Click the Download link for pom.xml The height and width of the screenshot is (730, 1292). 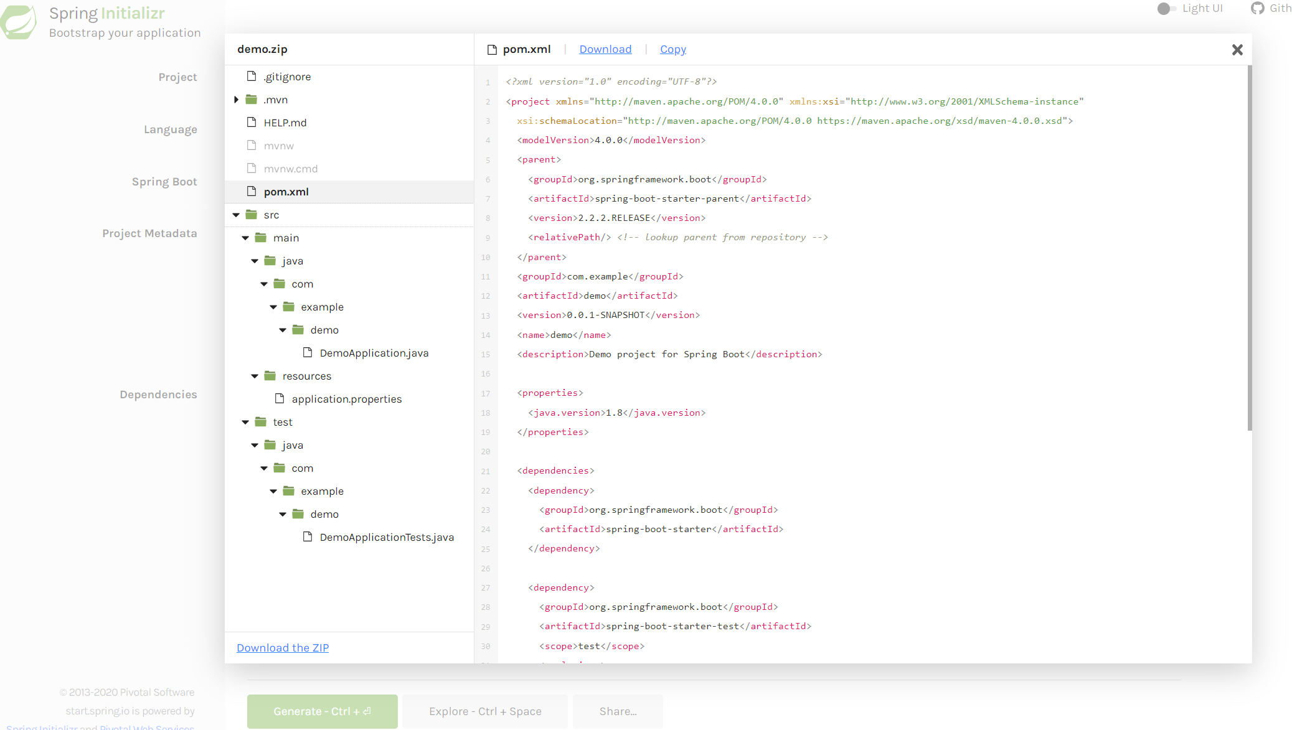(x=605, y=49)
